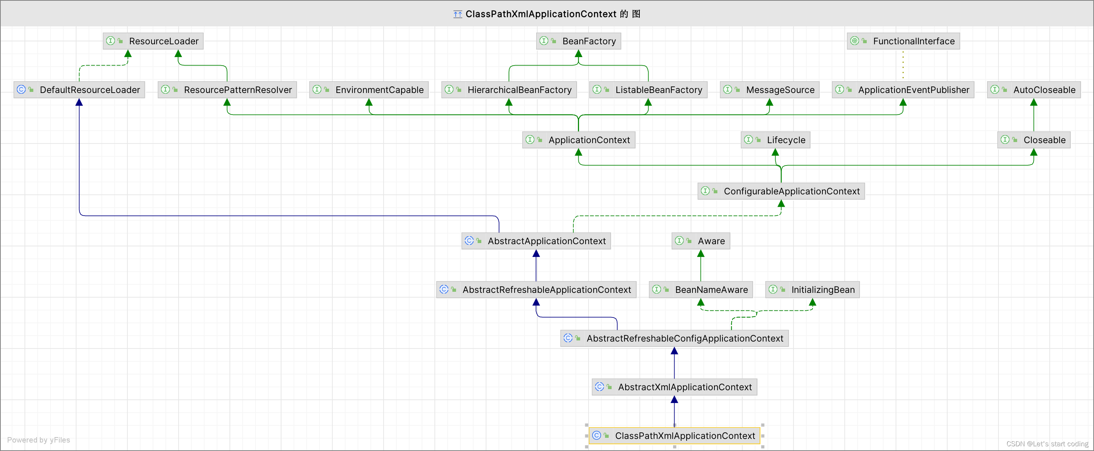Click the interface icon beside ApplicationContext
Viewport: 1094px width, 451px height.
[530, 140]
